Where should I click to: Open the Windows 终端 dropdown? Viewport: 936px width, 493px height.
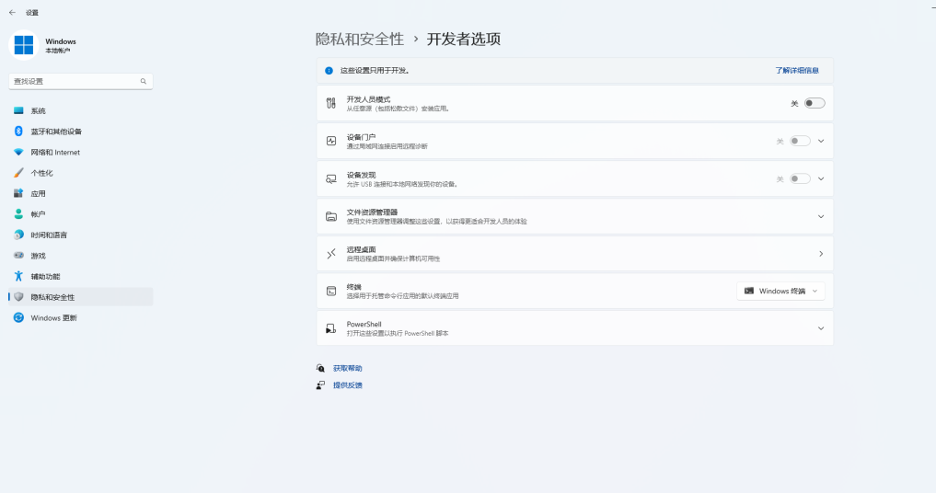780,292
